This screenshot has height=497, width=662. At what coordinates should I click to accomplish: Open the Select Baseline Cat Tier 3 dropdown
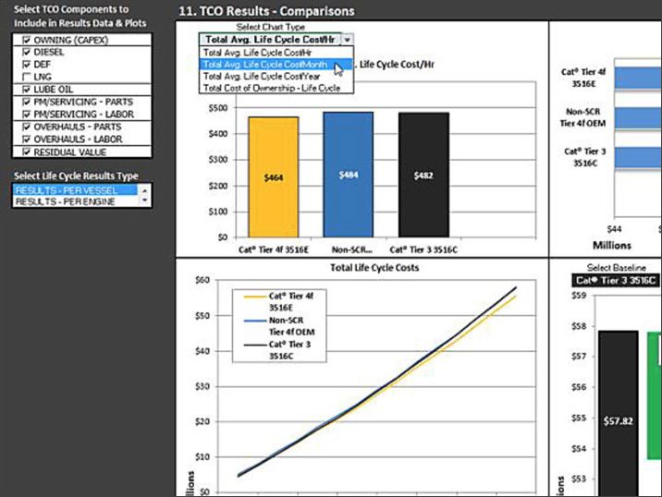coord(614,280)
